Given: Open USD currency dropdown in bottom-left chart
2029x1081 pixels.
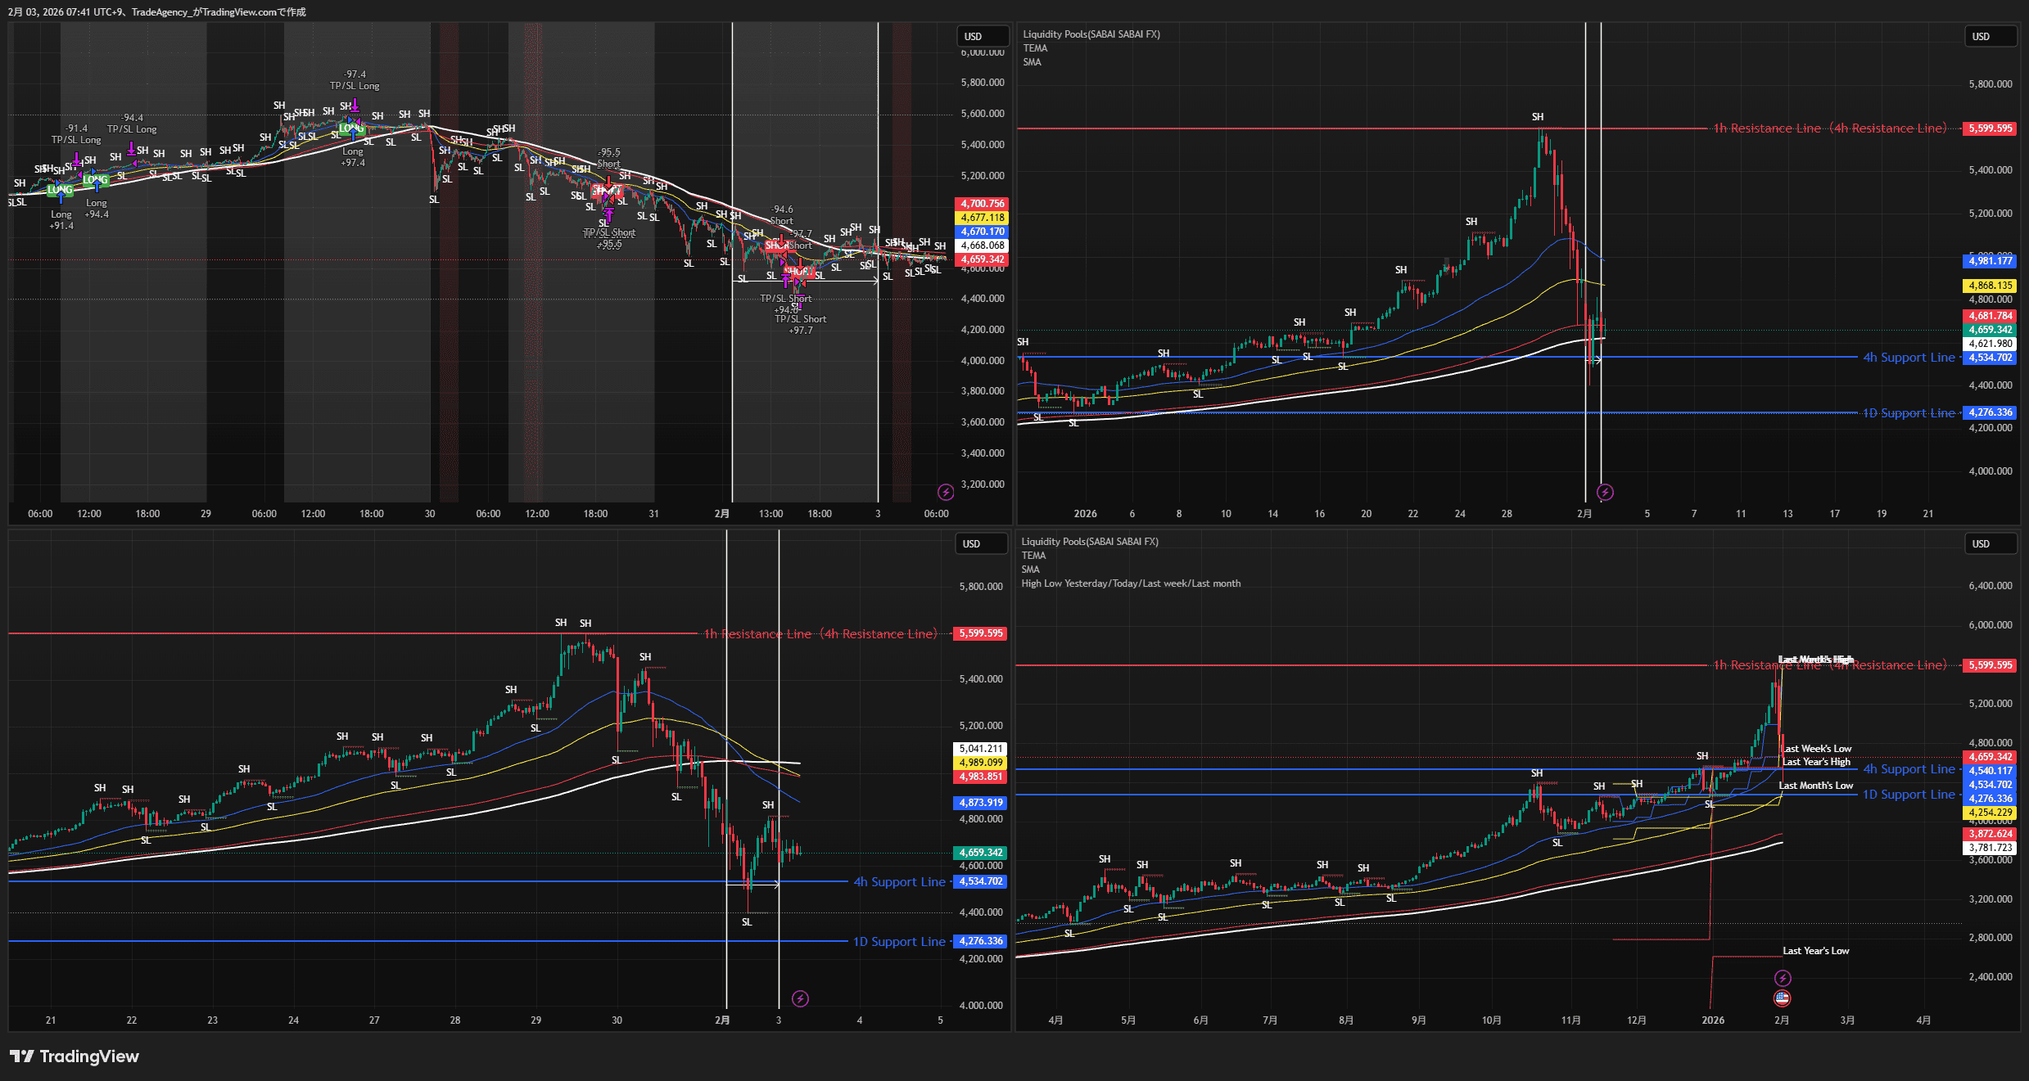Looking at the screenshot, I should coord(980,544).
